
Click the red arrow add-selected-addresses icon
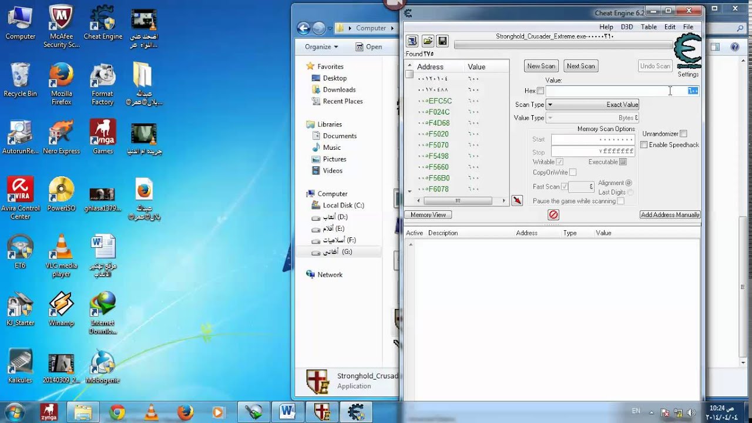(x=517, y=201)
